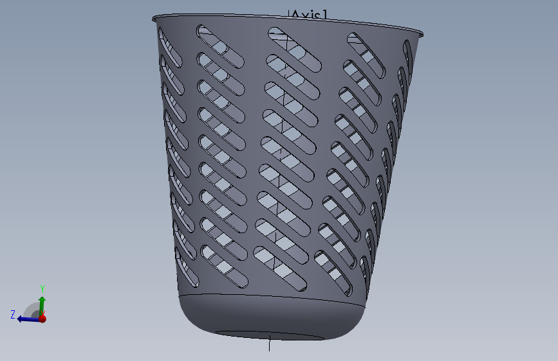Click the red X axis ball on triad

click(42, 319)
